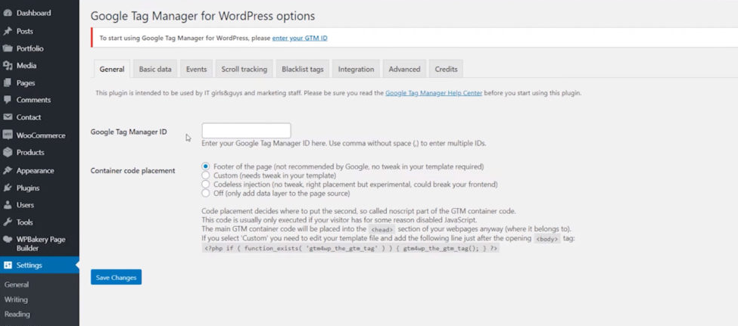Open WooCommerce menu item
Viewport: 738px width, 326px height.
click(39, 135)
